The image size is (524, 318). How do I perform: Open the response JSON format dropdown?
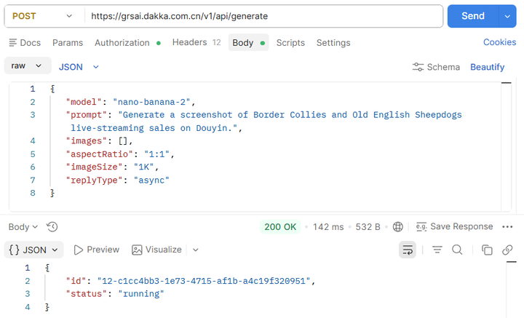point(33,250)
